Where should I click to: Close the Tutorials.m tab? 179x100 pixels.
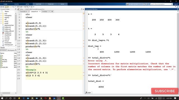(29, 11)
